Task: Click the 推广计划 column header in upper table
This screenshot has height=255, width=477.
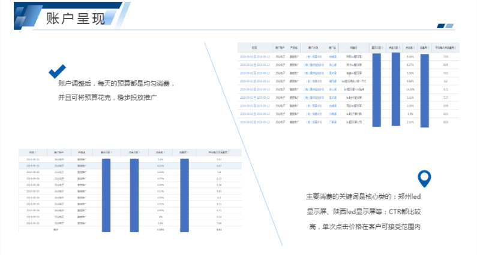Action: click(313, 46)
